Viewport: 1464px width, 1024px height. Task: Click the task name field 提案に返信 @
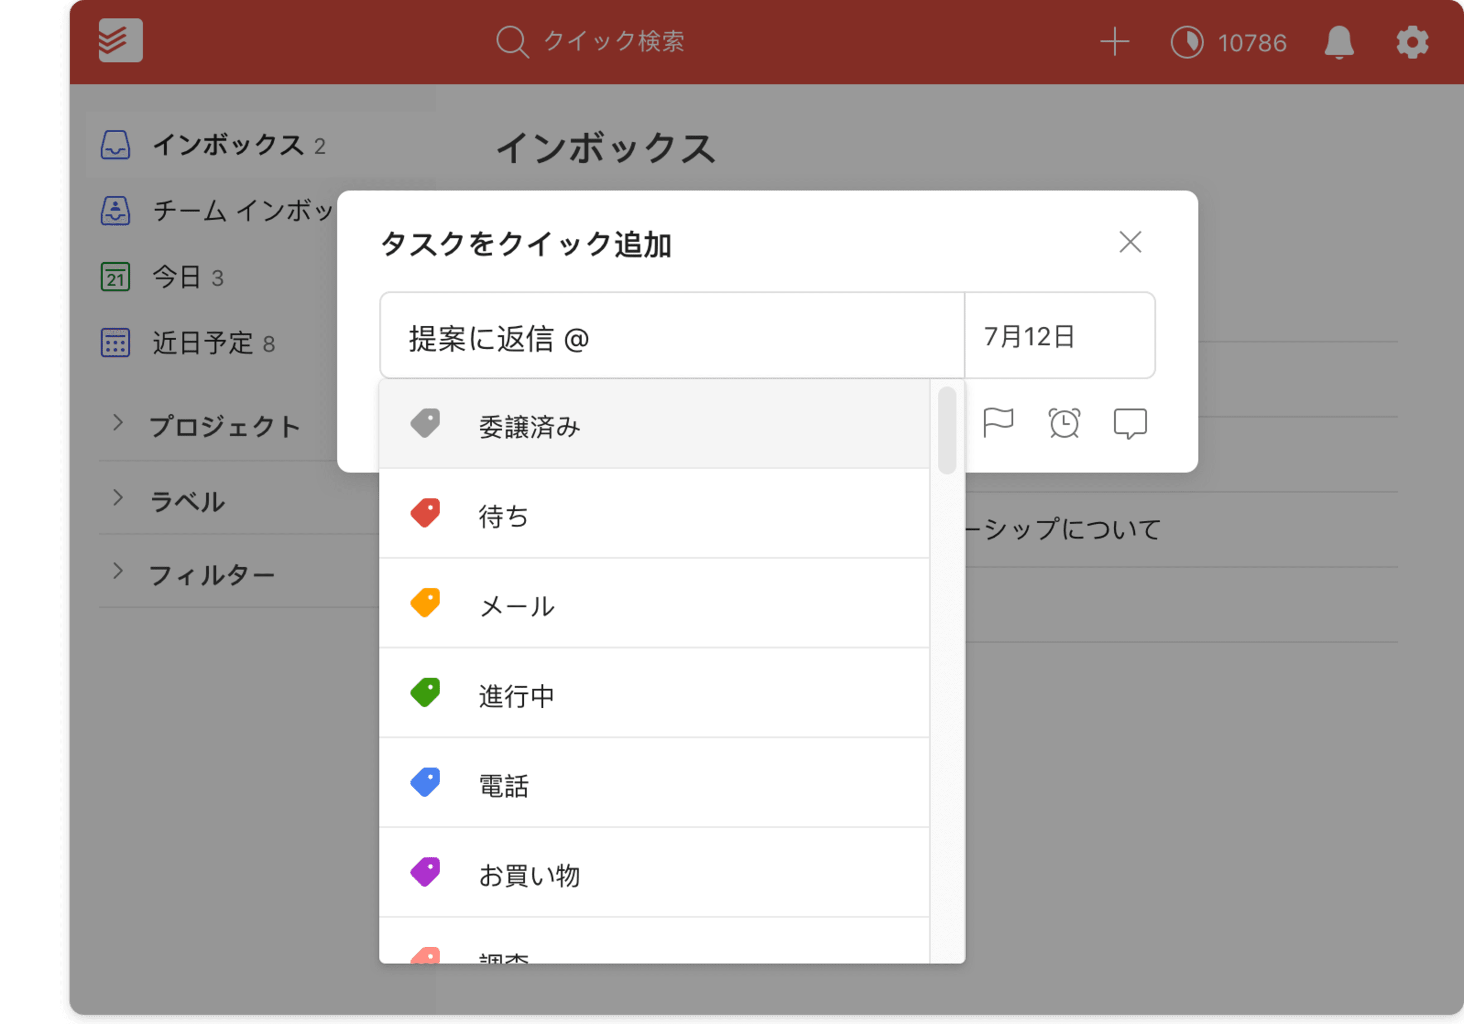pyautogui.click(x=672, y=336)
